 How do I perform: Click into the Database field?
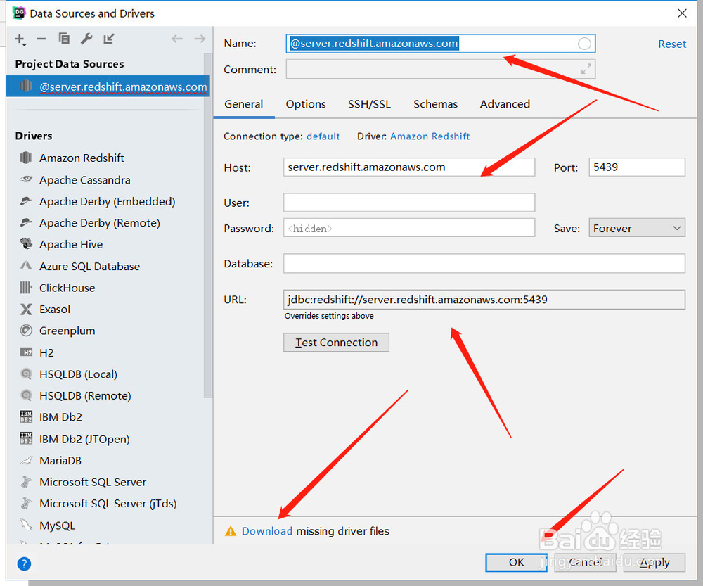pos(484,263)
